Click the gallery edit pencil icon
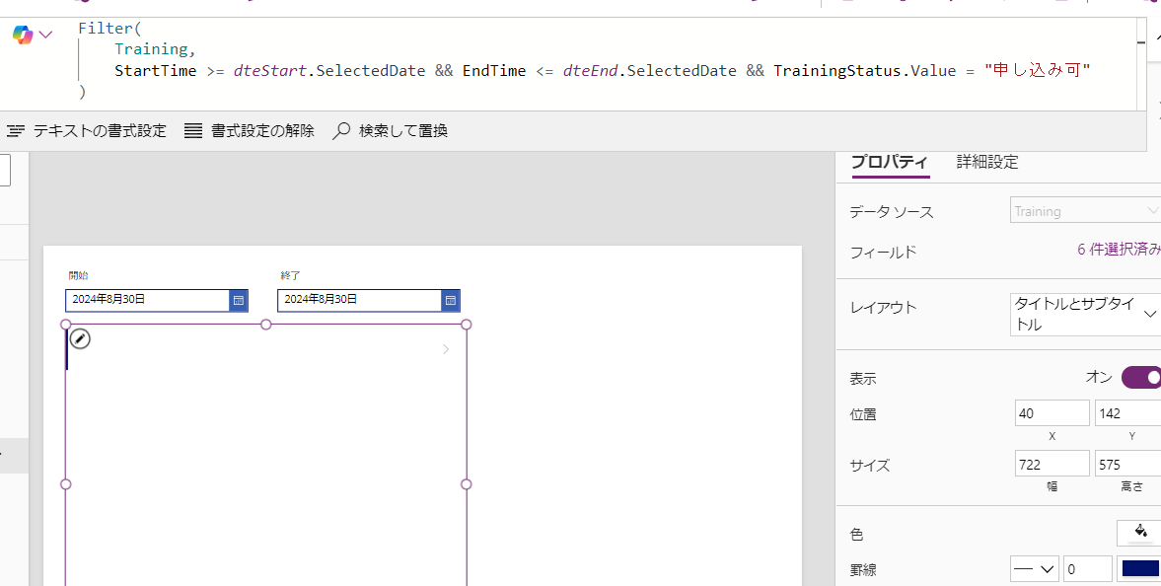 tap(80, 339)
